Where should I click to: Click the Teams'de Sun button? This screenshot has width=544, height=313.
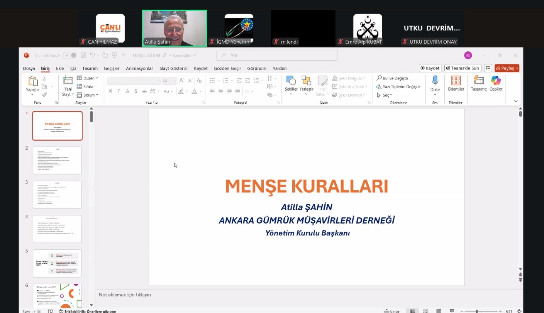click(463, 68)
